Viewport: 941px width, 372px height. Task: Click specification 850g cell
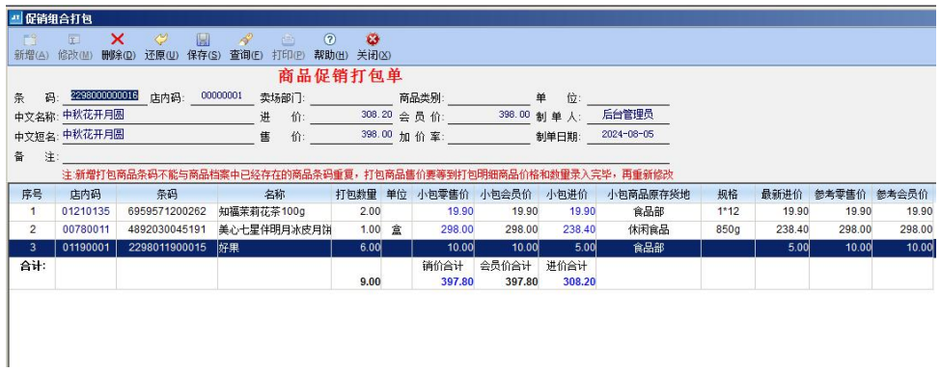pos(728,229)
